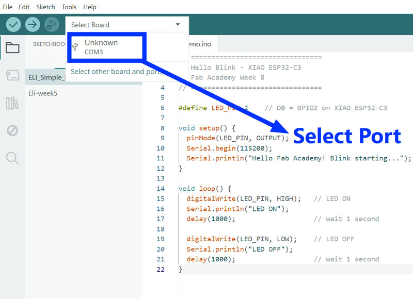Click the void setup() declaration
This screenshot has width=413, height=299.
(207, 128)
